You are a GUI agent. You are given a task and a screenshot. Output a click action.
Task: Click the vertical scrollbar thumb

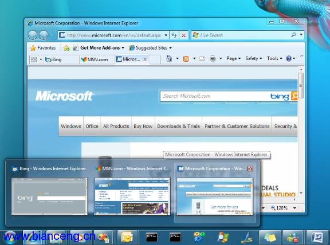[301, 85]
